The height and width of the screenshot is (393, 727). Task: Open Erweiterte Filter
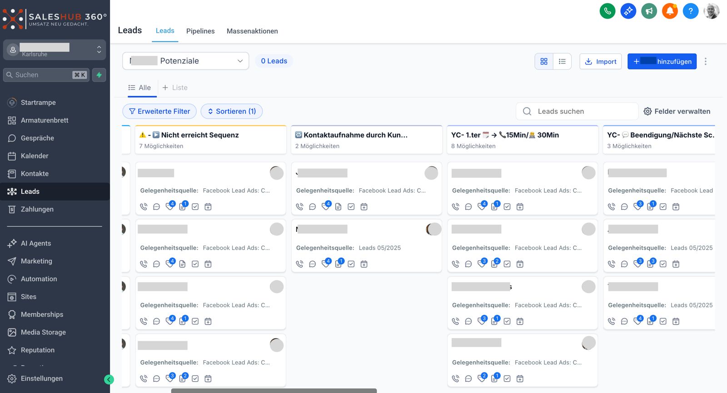pyautogui.click(x=159, y=111)
